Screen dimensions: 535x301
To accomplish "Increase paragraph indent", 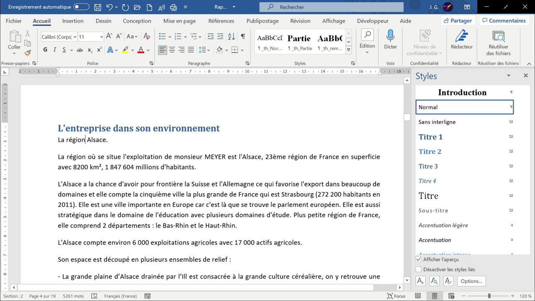I will click(x=220, y=37).
